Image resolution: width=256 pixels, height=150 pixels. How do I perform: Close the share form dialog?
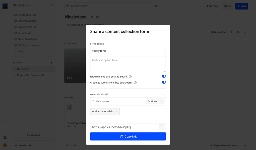(164, 32)
